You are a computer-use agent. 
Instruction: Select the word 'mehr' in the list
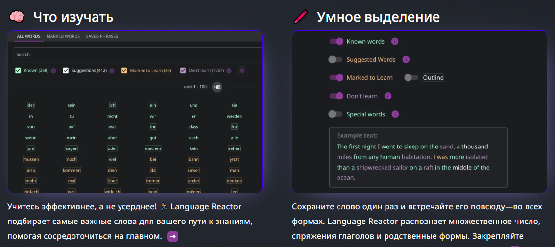tap(31, 181)
